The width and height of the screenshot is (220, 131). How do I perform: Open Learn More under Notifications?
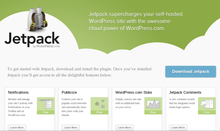(x=17, y=128)
